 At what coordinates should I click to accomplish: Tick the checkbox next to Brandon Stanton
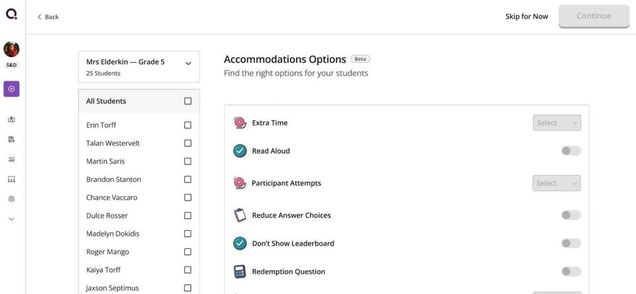(188, 179)
